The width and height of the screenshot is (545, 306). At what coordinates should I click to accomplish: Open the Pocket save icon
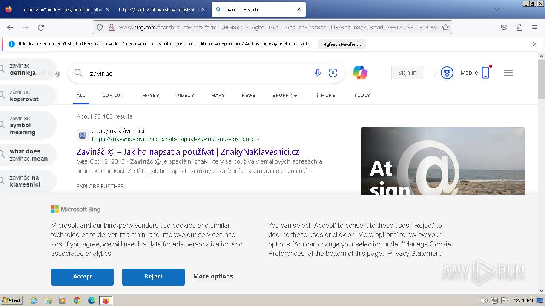click(x=504, y=27)
